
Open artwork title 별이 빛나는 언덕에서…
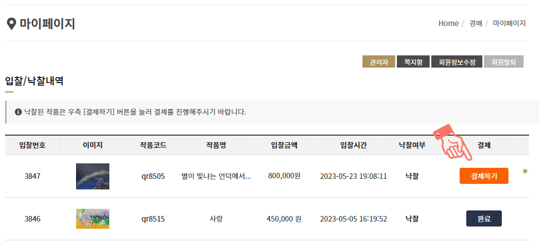pos(216,176)
